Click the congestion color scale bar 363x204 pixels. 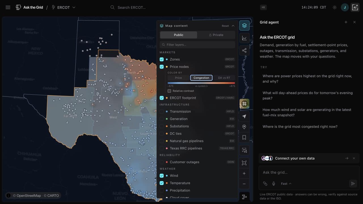201,83
